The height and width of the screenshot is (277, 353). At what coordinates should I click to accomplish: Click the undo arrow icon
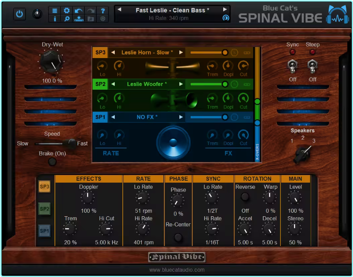coord(78,11)
